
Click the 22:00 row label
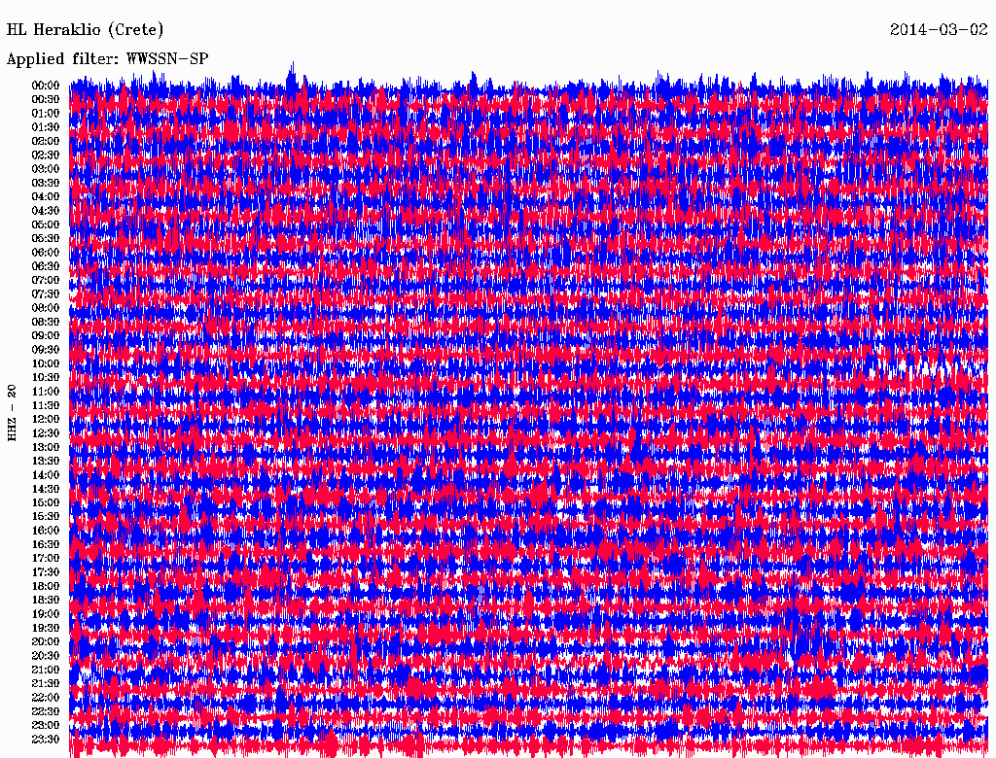pos(45,697)
